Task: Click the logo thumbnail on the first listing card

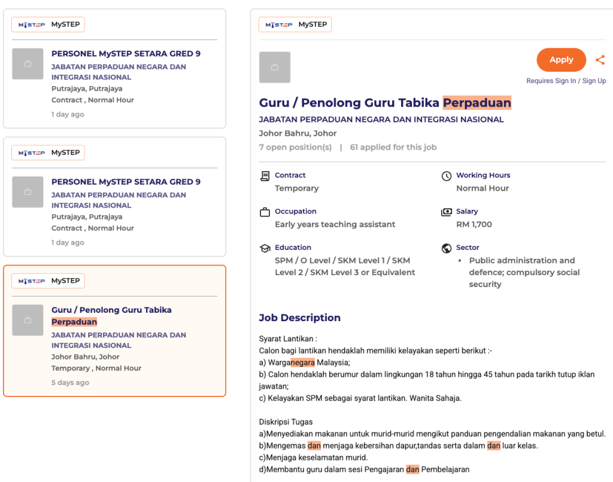Action: point(28,64)
